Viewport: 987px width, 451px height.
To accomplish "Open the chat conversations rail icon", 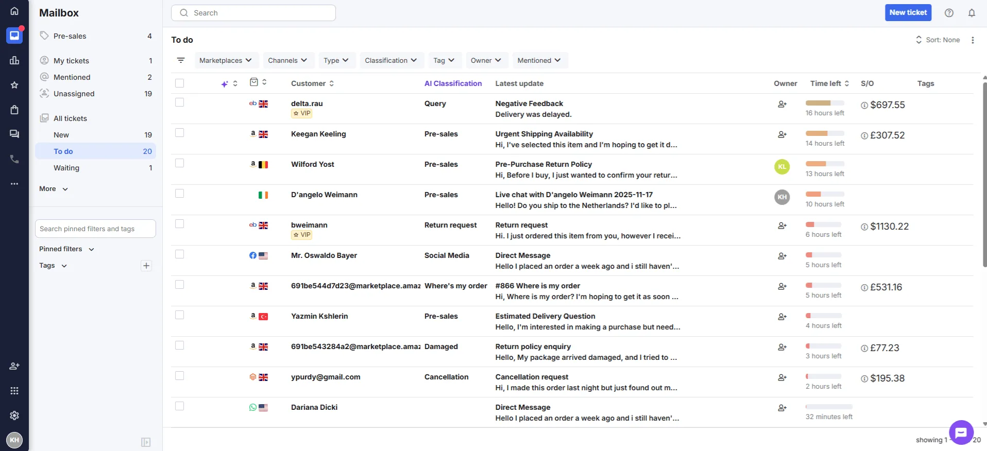I will (14, 134).
